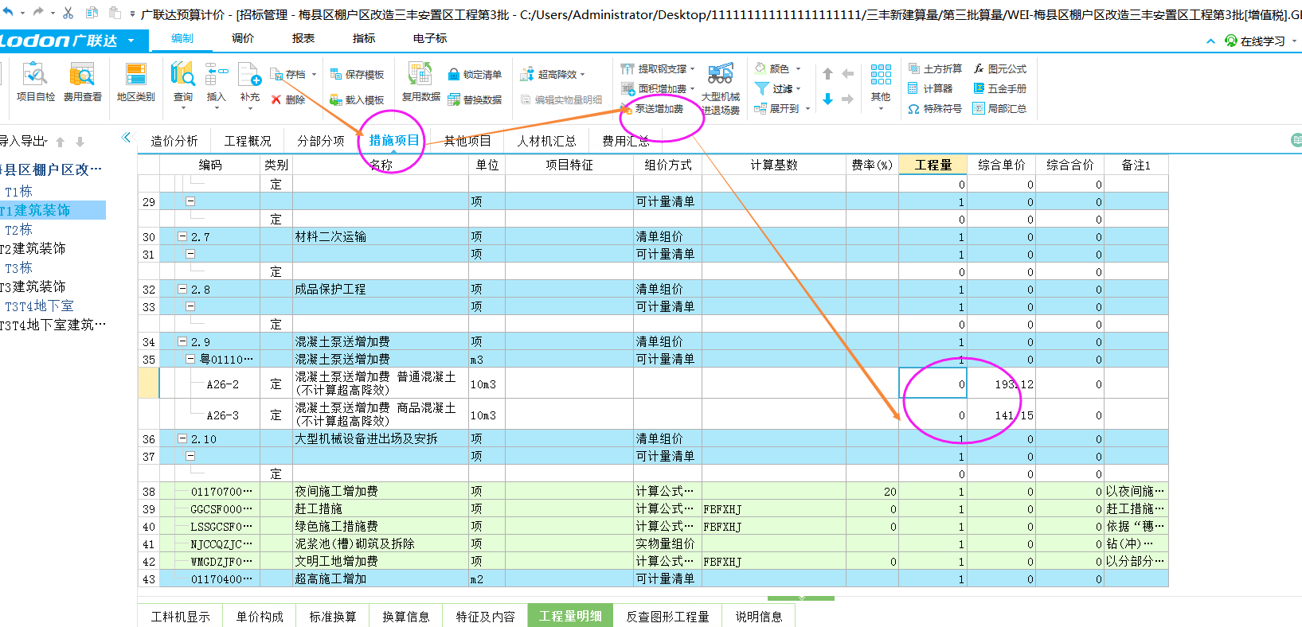Viewport: 1302px width, 627px height.
Task: Click 局部汇总 partial summary
Action: (999, 108)
